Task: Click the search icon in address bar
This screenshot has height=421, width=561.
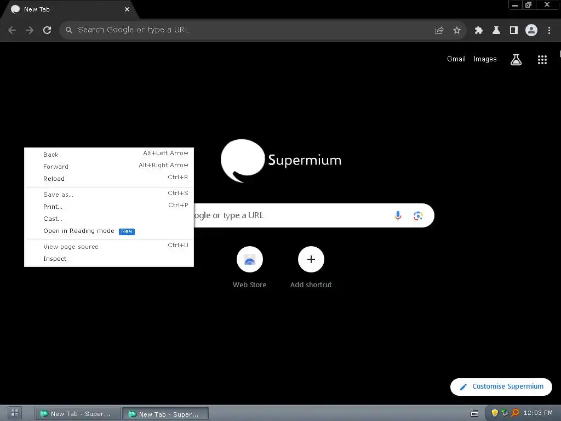Action: tap(69, 30)
